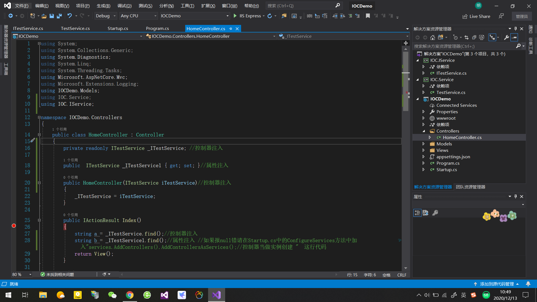This screenshot has height=302, width=537.
Task: Click Home icon in Solution Explorer toolbar
Action: (x=433, y=37)
